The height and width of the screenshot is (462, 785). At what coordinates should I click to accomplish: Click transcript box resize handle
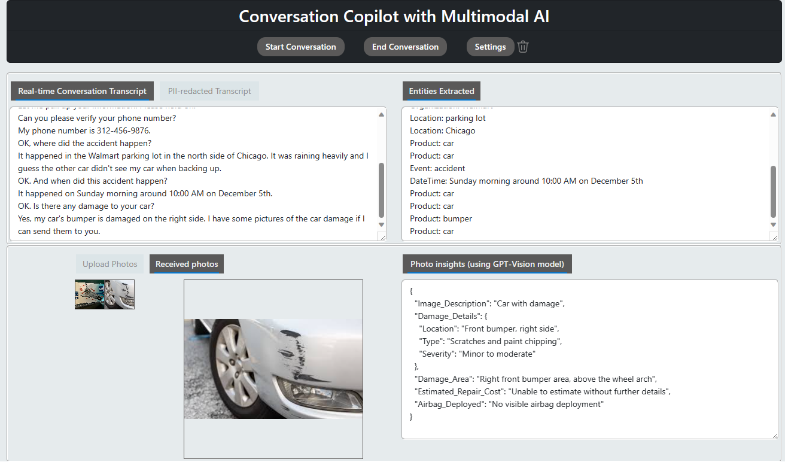tap(382, 236)
